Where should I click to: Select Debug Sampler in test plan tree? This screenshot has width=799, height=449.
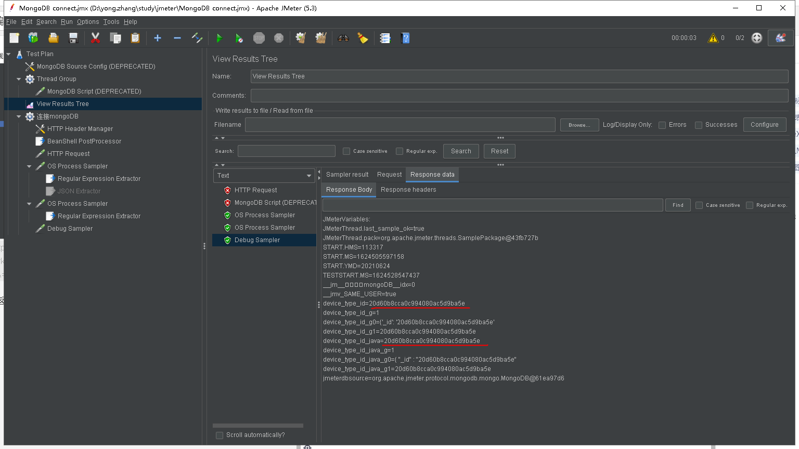pos(70,229)
